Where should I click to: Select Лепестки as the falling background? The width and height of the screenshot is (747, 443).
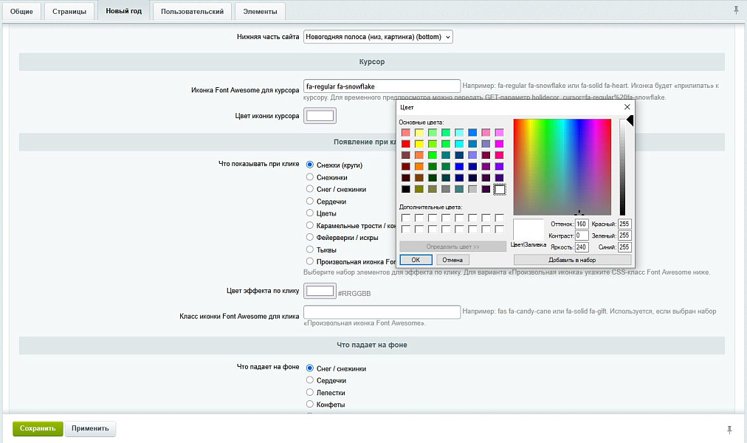point(310,393)
